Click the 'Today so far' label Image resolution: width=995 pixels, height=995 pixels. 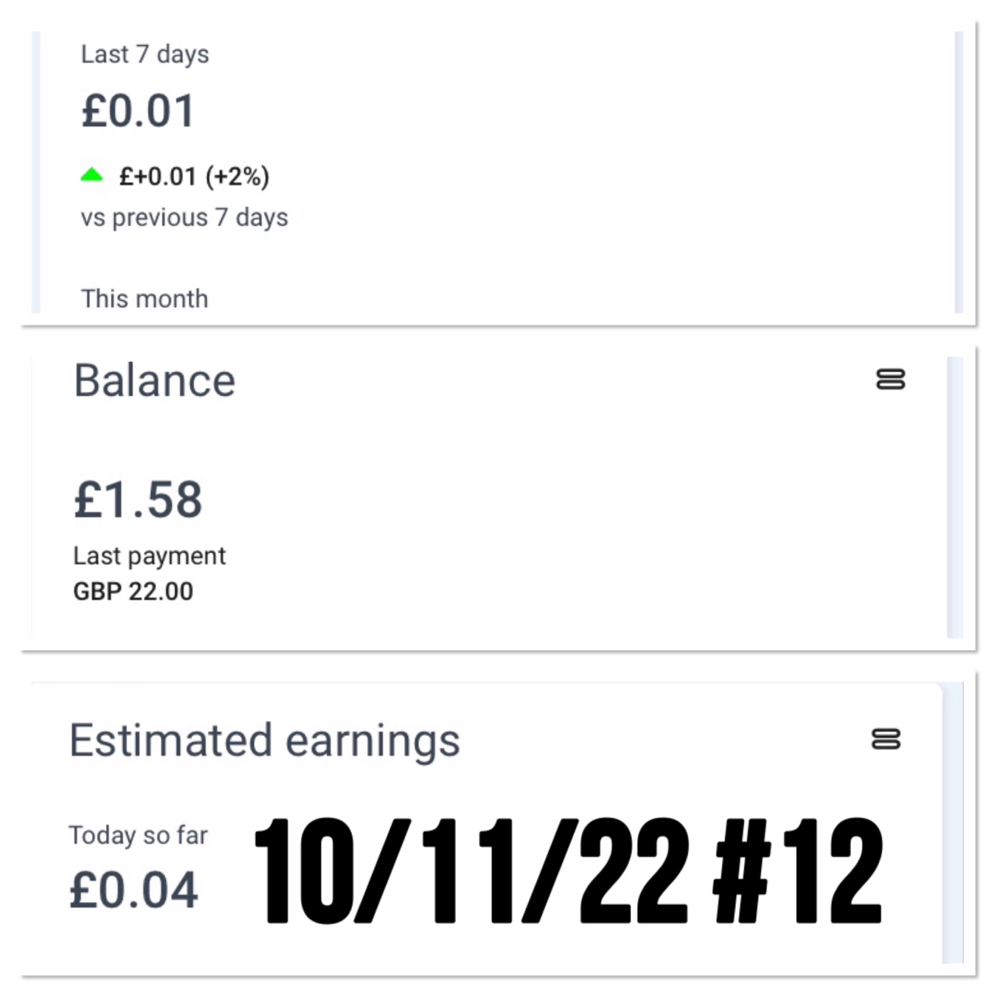pos(138,835)
